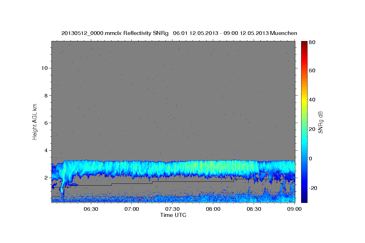Click the cloud layer at 08:00 UTC
Screen dimensions: 365x243
coord(213,168)
